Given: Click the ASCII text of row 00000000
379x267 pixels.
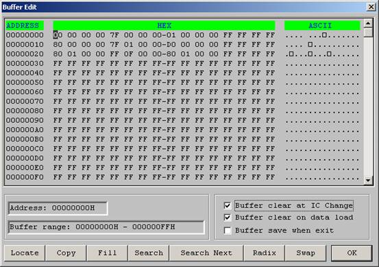Looking at the screenshot, I should [322, 36].
